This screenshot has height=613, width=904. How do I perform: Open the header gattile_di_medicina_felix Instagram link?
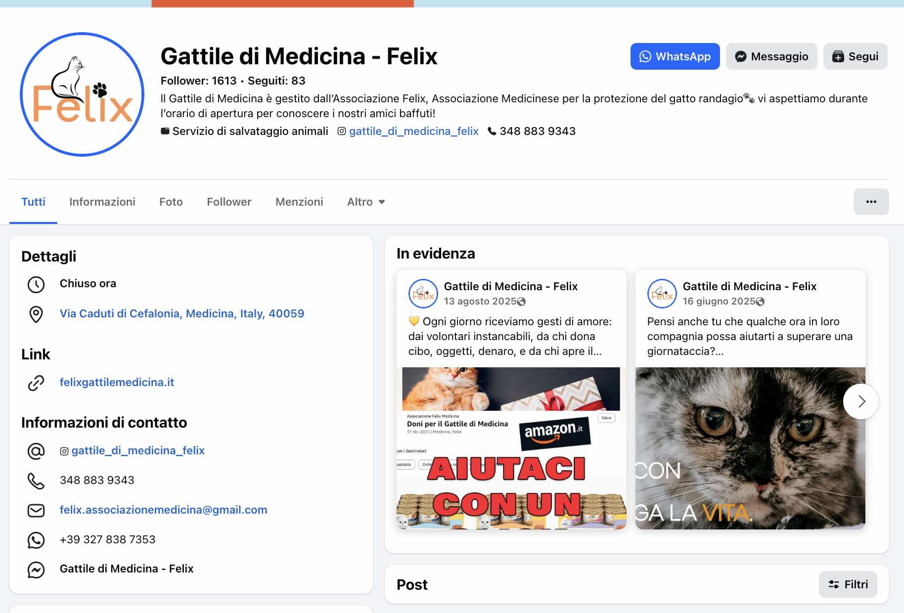tap(414, 131)
